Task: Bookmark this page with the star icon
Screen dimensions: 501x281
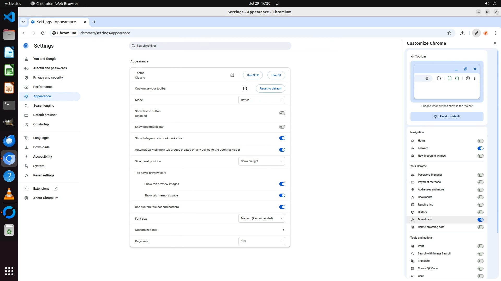Action: 449,33
